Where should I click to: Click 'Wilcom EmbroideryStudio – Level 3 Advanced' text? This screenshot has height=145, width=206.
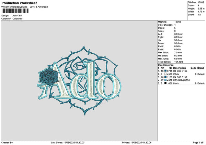click(x=25, y=7)
